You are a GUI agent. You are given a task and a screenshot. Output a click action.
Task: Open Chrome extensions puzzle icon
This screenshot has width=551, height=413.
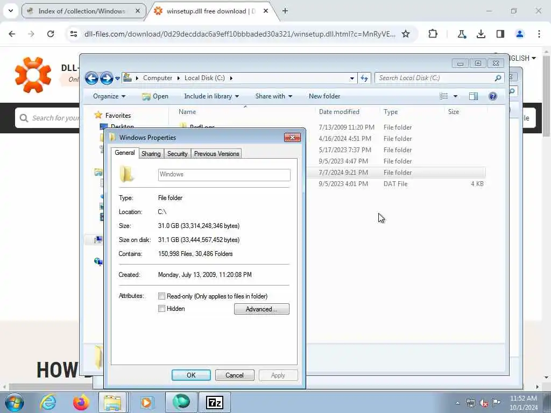(x=433, y=34)
